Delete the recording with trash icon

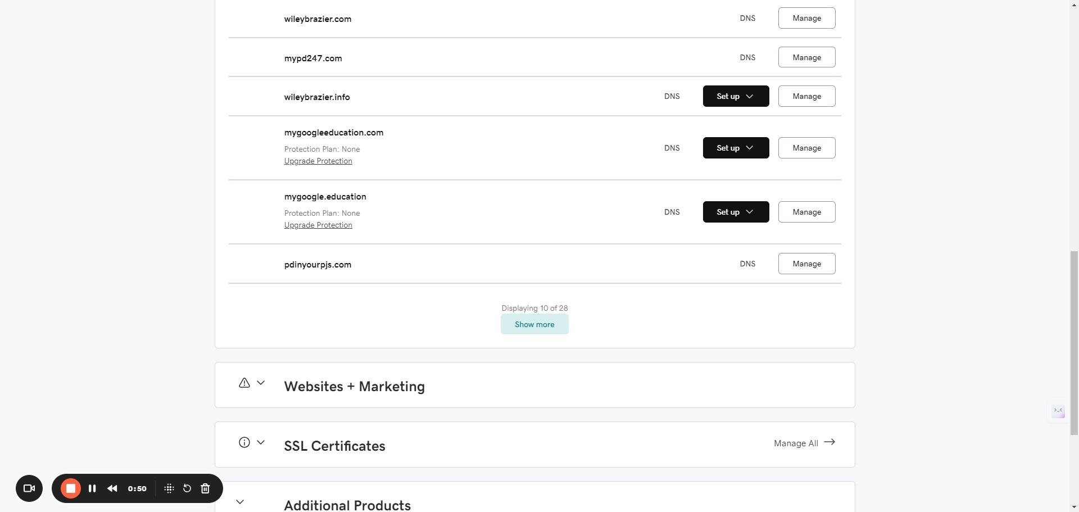[205, 488]
